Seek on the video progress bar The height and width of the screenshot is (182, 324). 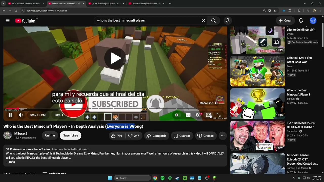pos(115,109)
